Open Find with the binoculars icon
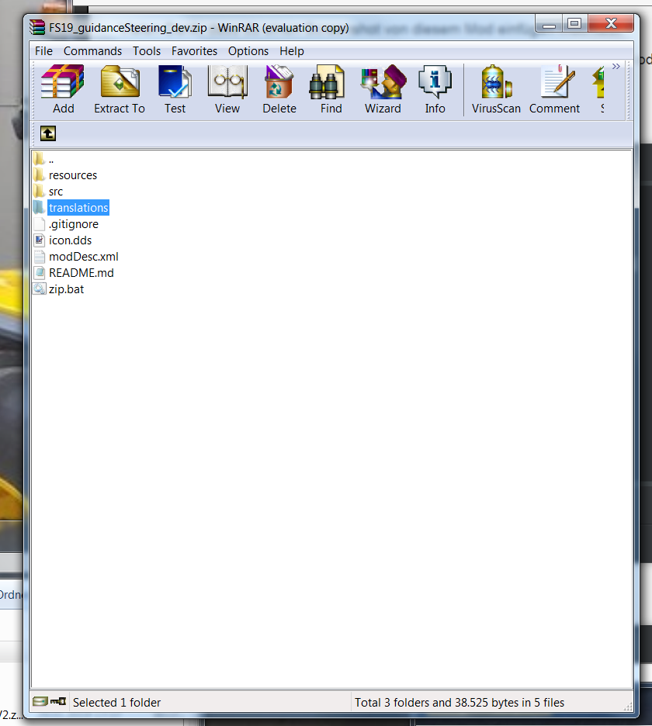Image resolution: width=652 pixels, height=726 pixels. [327, 82]
